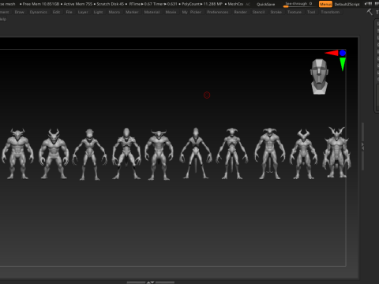This screenshot has height=284, width=379.
Task: Click the right tray divider arrows
Action: click(x=362, y=147)
